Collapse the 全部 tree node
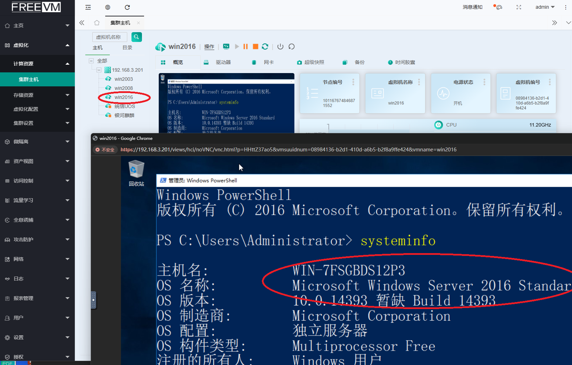 click(91, 61)
